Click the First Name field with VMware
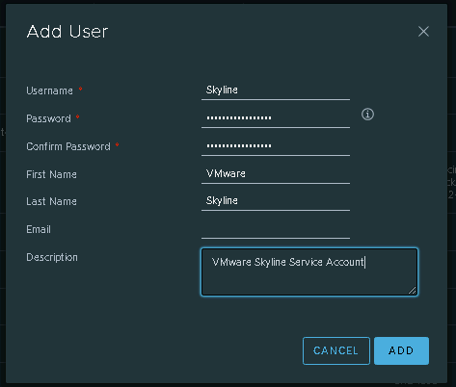Screen dimensions: 456x387 (x=276, y=174)
